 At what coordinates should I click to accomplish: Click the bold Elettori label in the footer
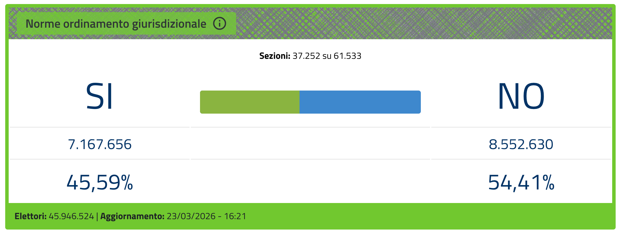31,216
